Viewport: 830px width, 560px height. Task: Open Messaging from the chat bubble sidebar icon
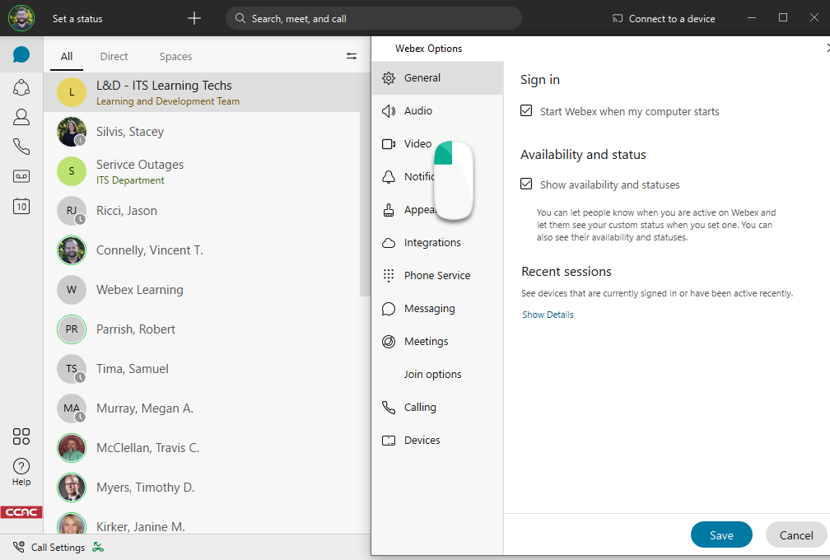pos(21,55)
